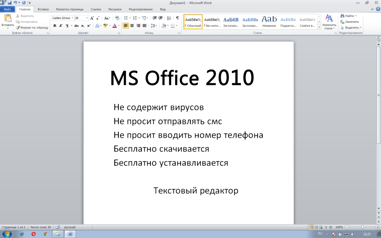
Task: Click Изменить стили button
Action: [329, 22]
